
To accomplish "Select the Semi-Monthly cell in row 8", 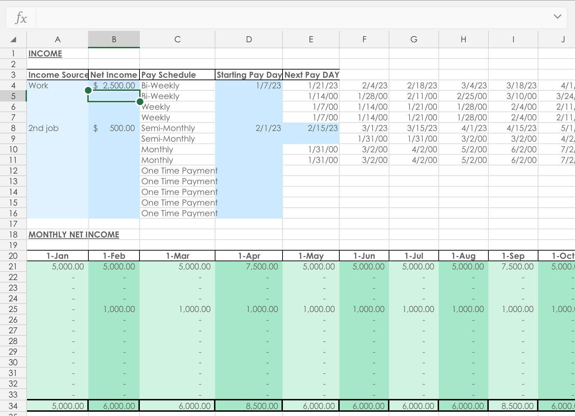I will [177, 128].
